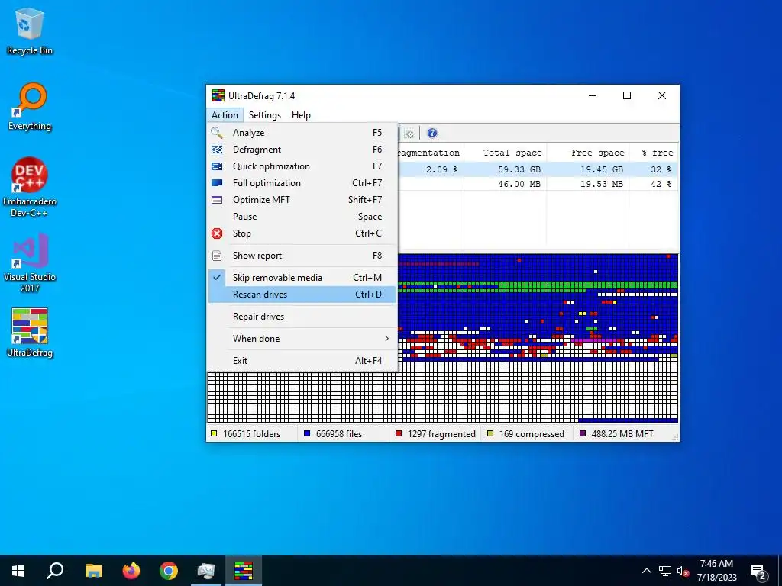This screenshot has width=782, height=586.
Task: Click the Defragment entry's blue grid icon
Action: (x=217, y=150)
